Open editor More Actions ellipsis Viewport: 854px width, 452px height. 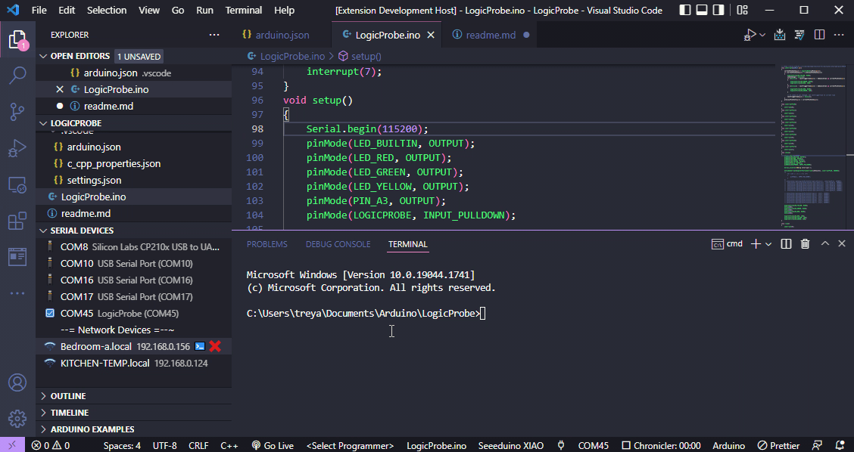tap(839, 35)
